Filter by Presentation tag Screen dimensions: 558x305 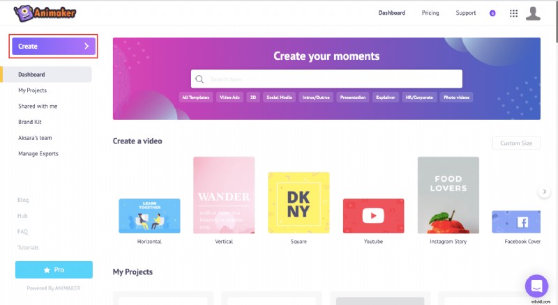[353, 97]
